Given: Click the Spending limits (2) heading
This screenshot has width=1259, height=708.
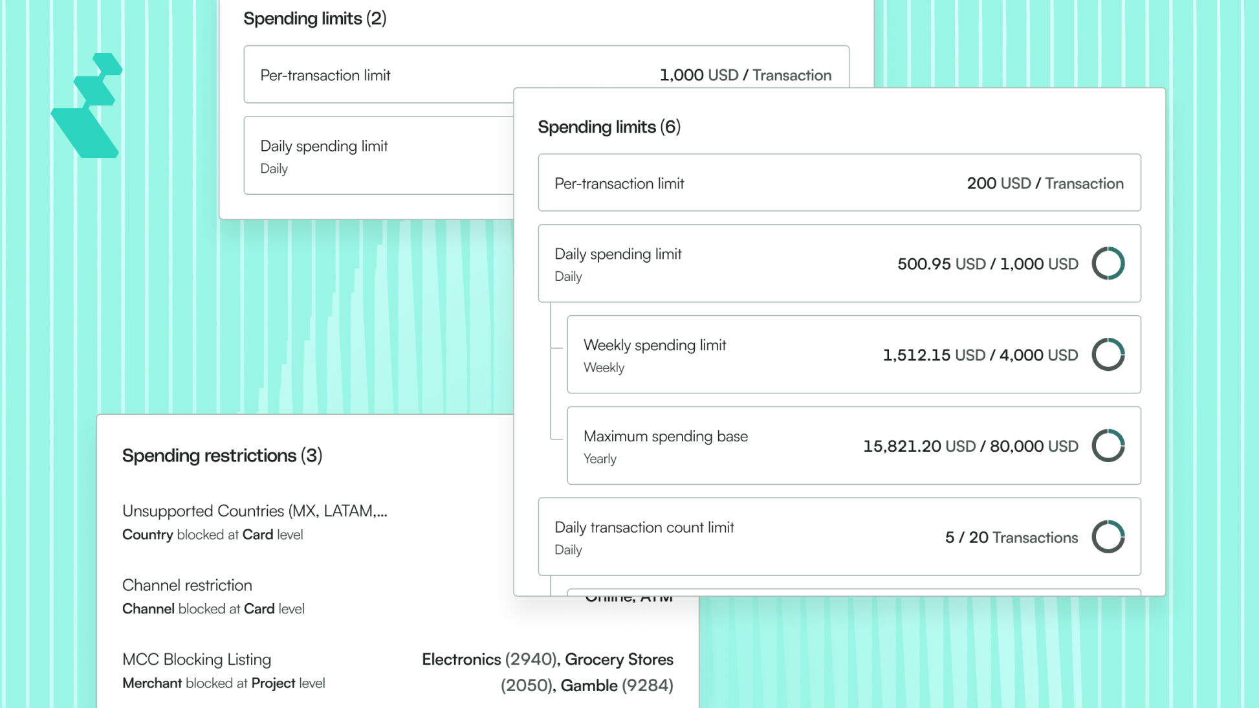Looking at the screenshot, I should pyautogui.click(x=315, y=18).
